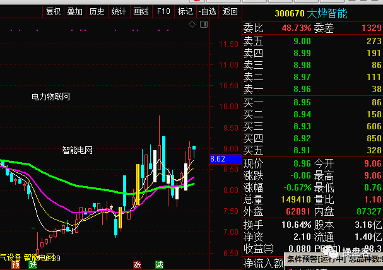
Task: Click 买五 price 8.91
Action: (302, 150)
